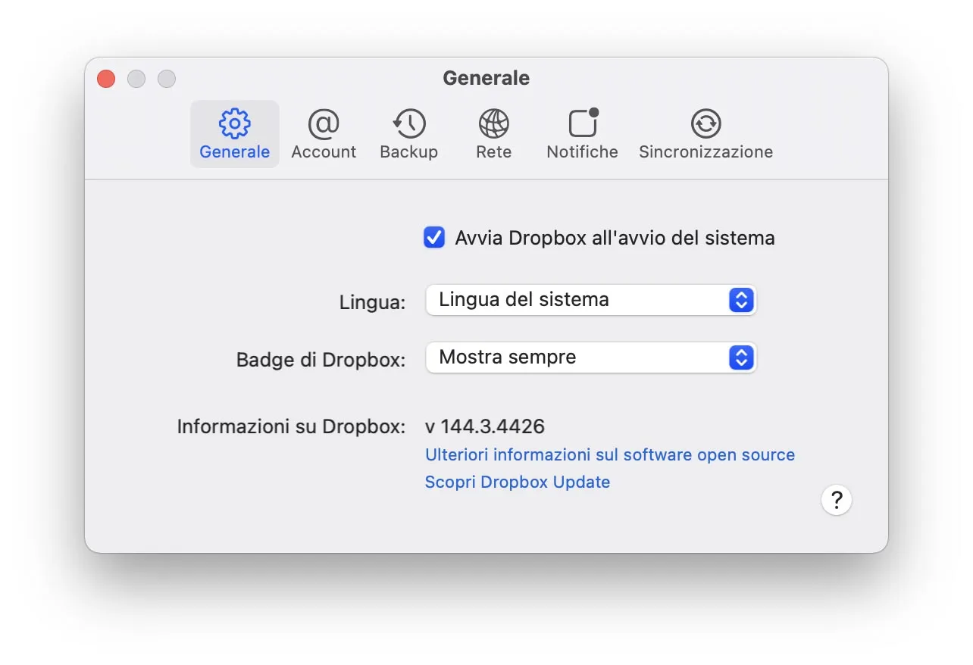Follow the Scopri Dropbox Update link
Image resolution: width=973 pixels, height=665 pixels.
point(518,482)
